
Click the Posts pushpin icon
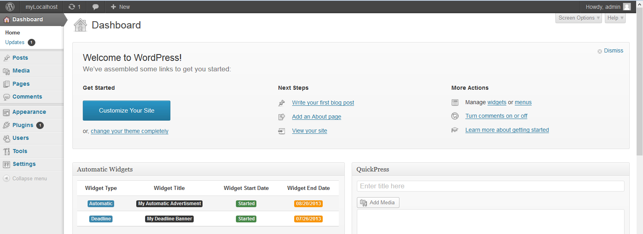tap(6, 58)
